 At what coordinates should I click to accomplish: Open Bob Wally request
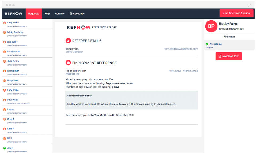click(27, 43)
